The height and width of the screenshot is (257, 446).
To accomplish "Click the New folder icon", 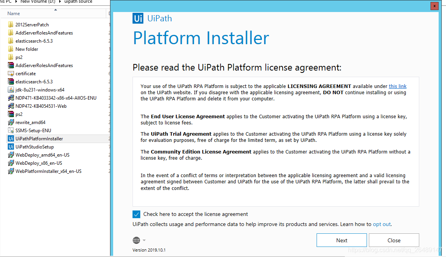I will [x=11, y=49].
